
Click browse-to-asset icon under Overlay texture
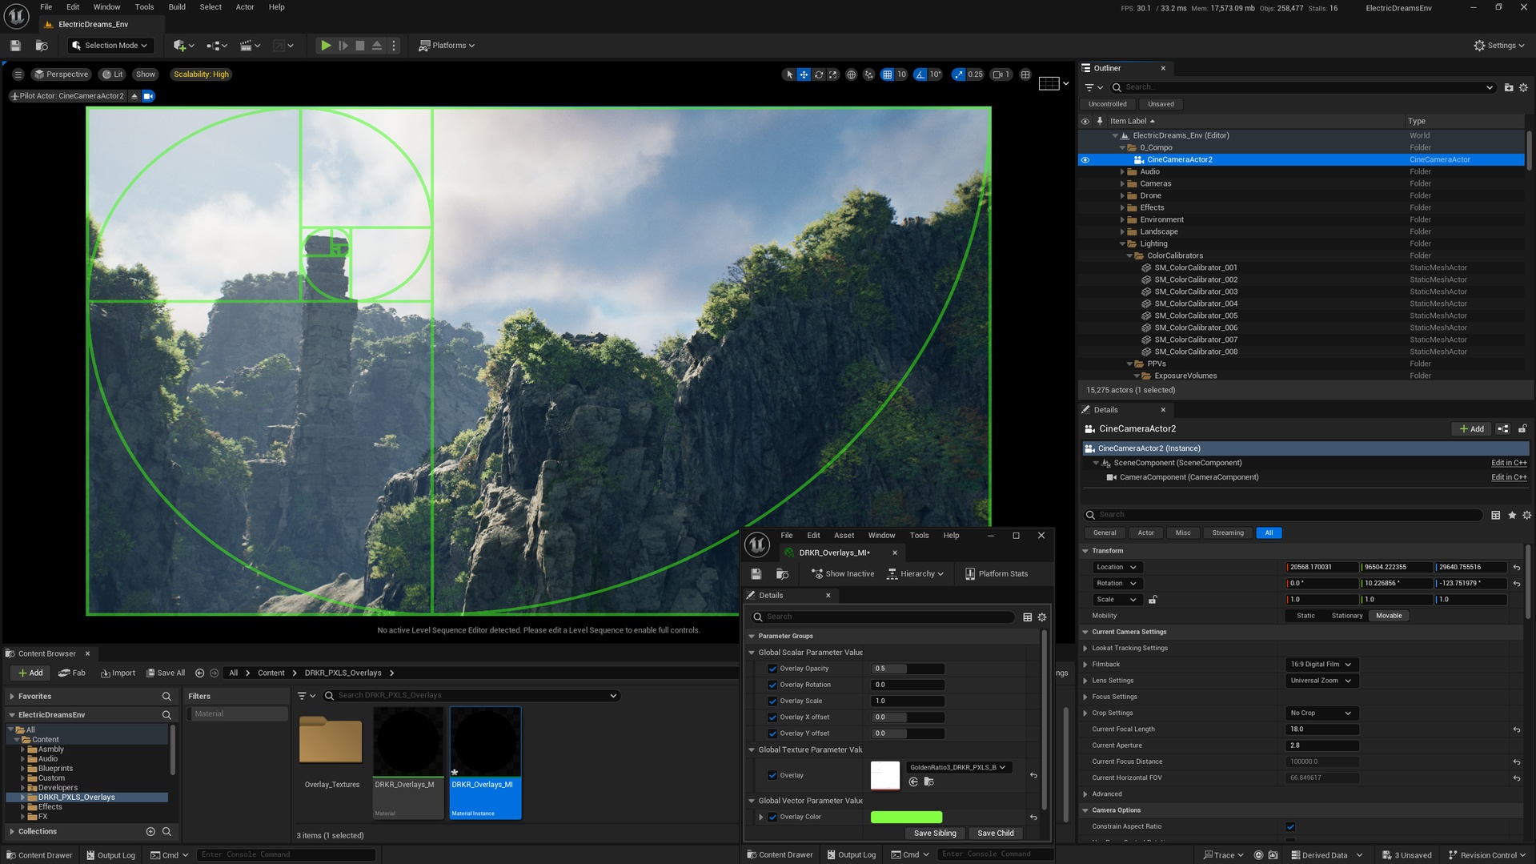point(928,782)
